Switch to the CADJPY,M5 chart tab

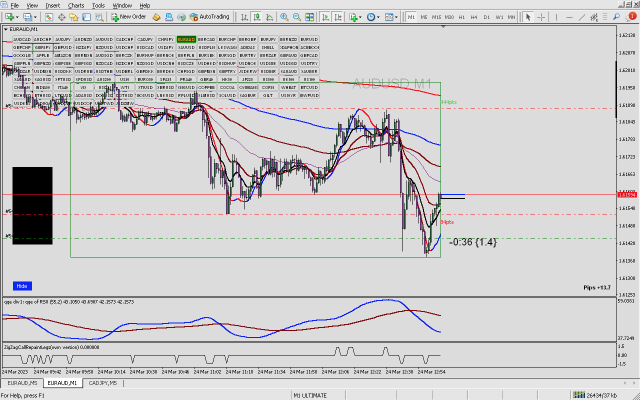[x=102, y=383]
